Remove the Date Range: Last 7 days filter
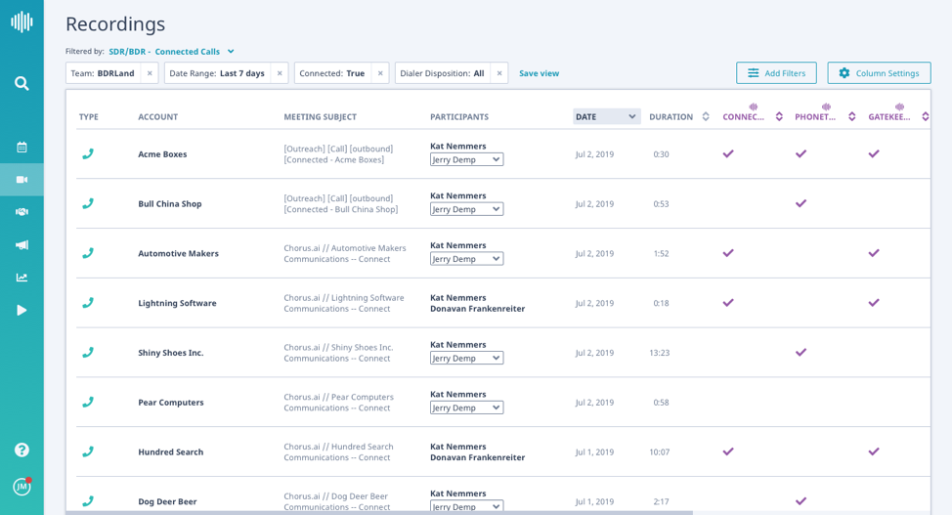Screen dimensions: 952x515 tap(280, 73)
